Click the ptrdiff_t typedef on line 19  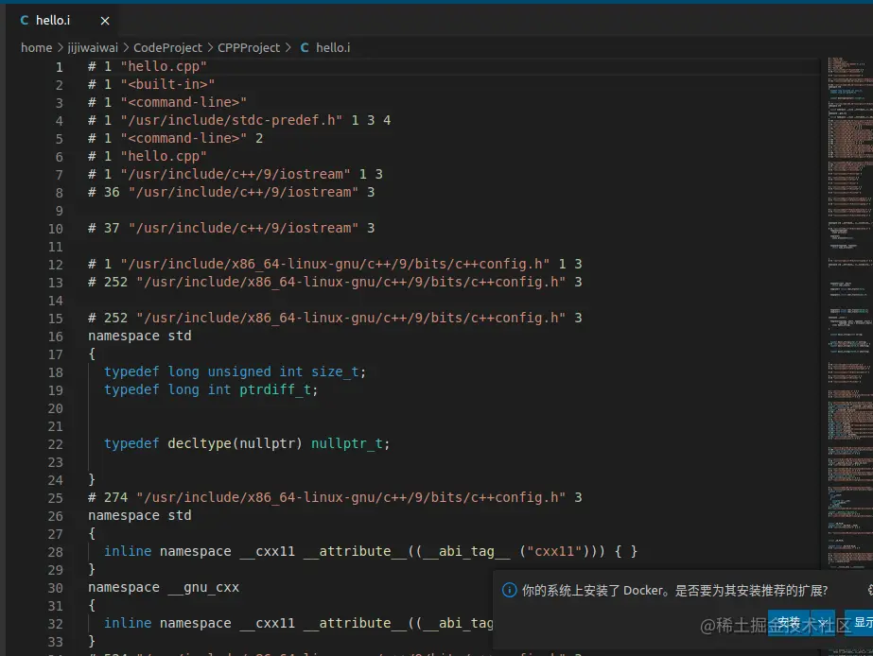211,389
